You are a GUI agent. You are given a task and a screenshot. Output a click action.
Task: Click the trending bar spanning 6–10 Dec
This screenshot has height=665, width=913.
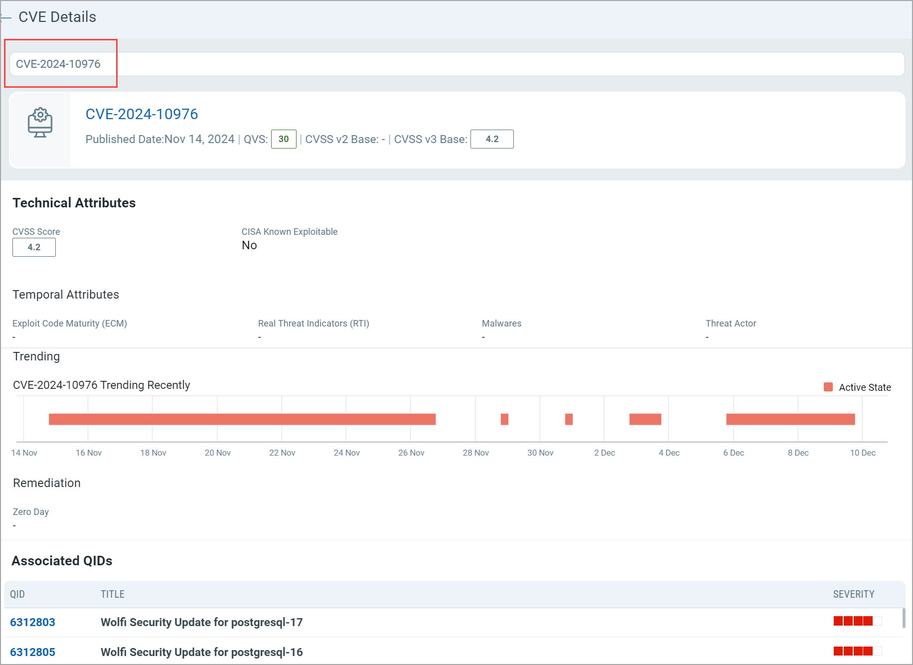790,419
